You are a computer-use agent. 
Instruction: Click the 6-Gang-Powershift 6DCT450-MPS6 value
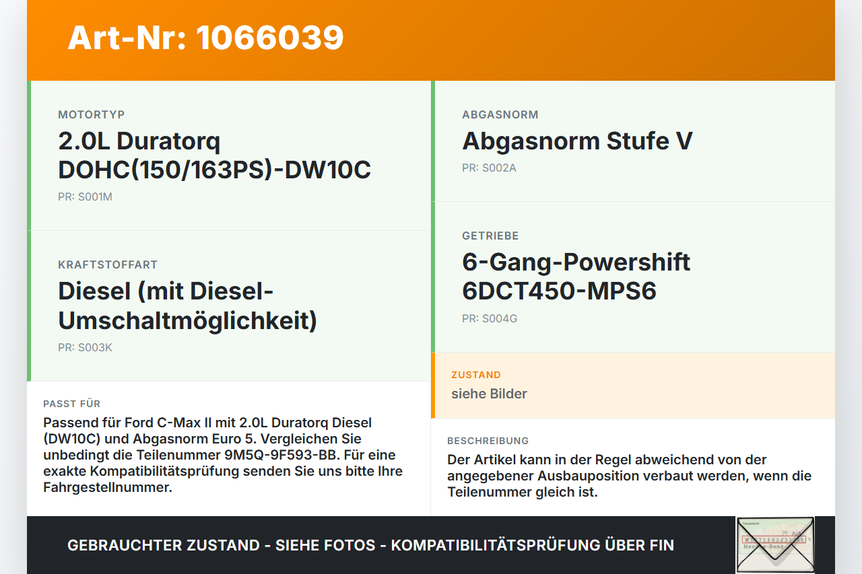click(576, 276)
